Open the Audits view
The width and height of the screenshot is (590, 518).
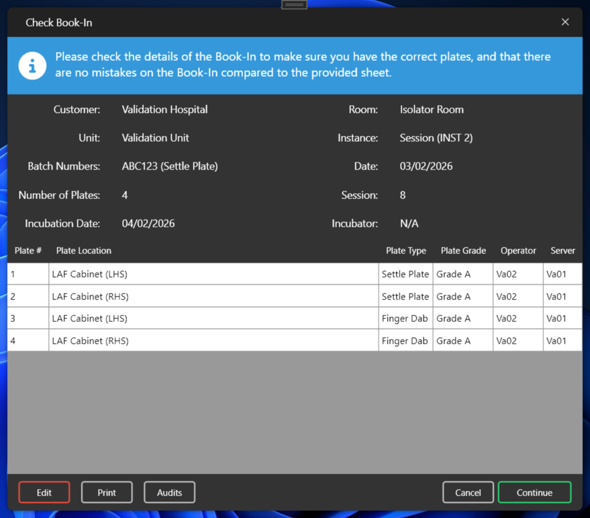169,492
